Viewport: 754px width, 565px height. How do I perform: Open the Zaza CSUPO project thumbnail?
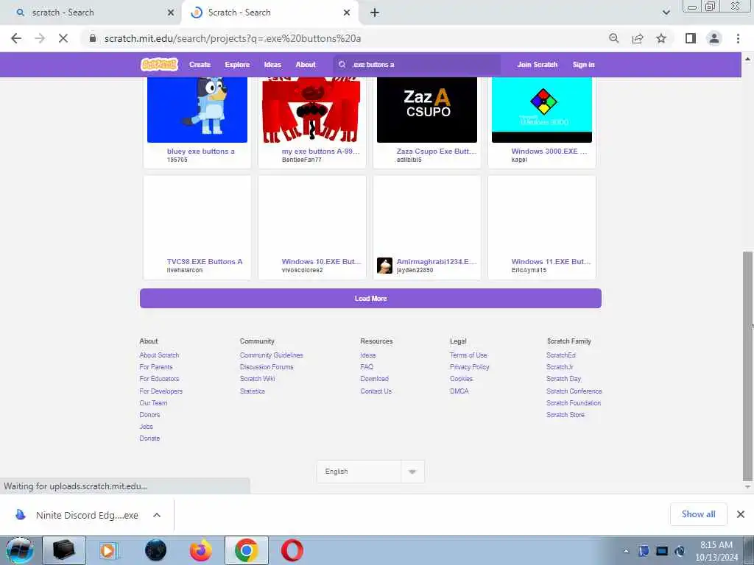point(427,110)
